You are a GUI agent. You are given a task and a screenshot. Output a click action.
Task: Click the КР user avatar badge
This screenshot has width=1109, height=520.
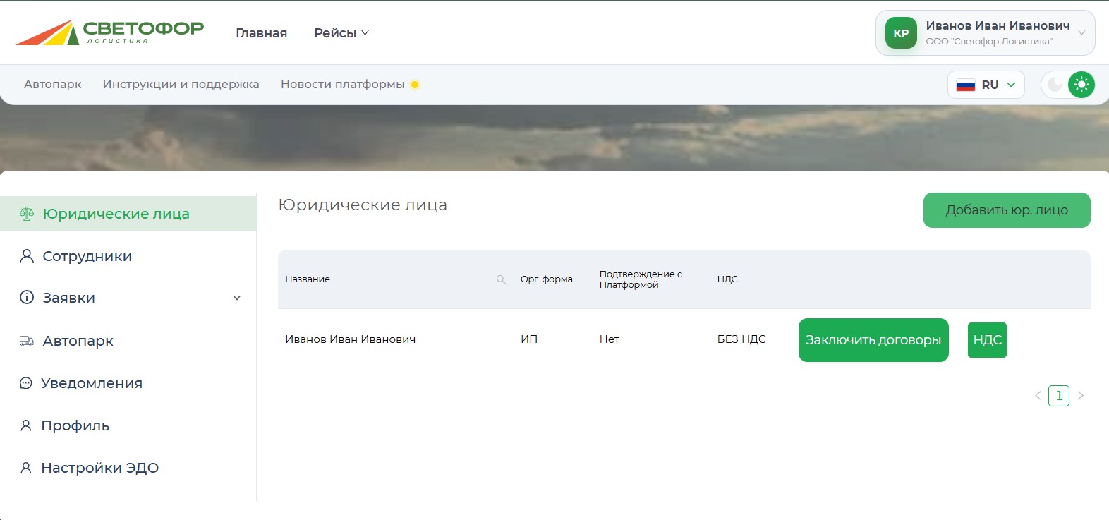pos(901,32)
